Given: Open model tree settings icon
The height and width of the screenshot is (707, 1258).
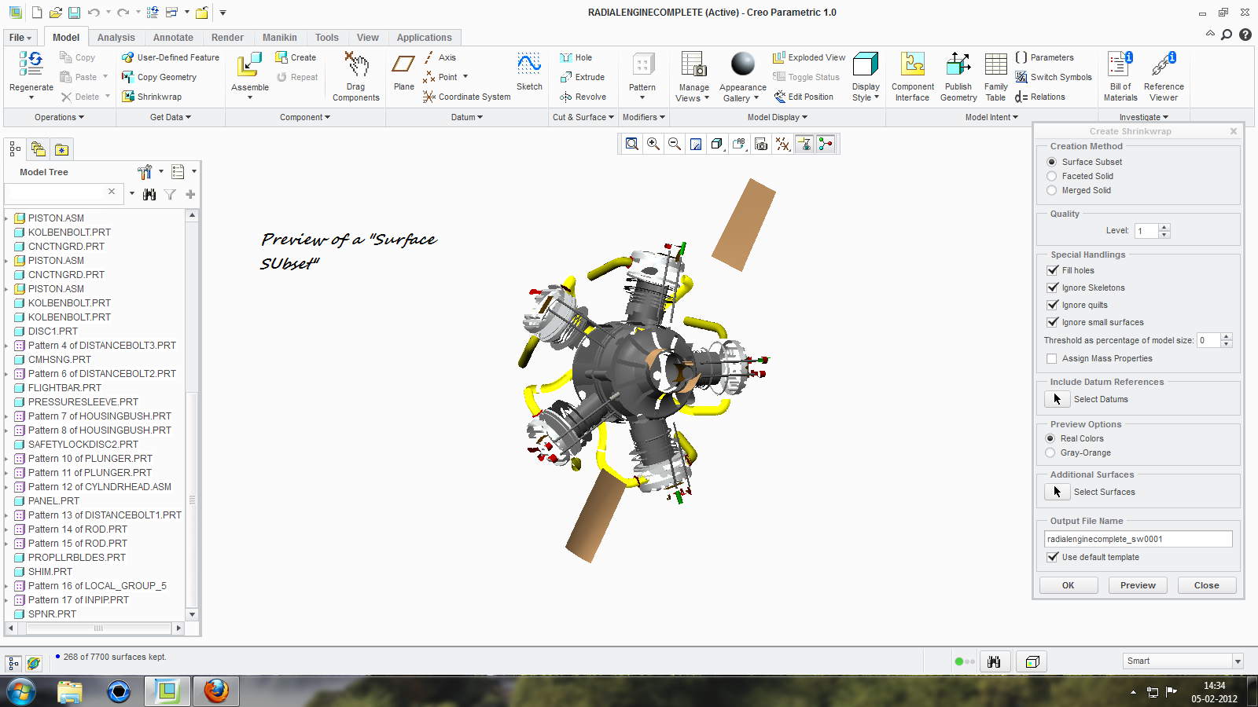Looking at the screenshot, I should pyautogui.click(x=145, y=172).
